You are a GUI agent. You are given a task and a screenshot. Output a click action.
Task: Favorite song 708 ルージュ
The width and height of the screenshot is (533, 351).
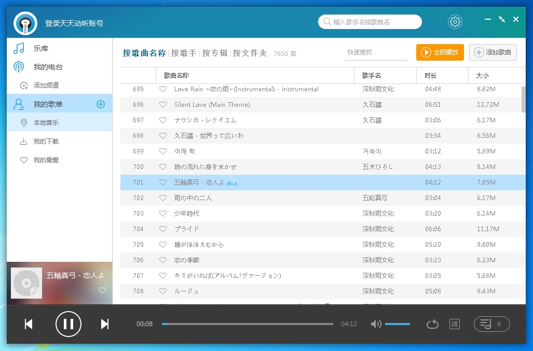(163, 291)
